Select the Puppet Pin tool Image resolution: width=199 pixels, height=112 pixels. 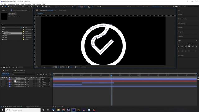coord(49,7)
